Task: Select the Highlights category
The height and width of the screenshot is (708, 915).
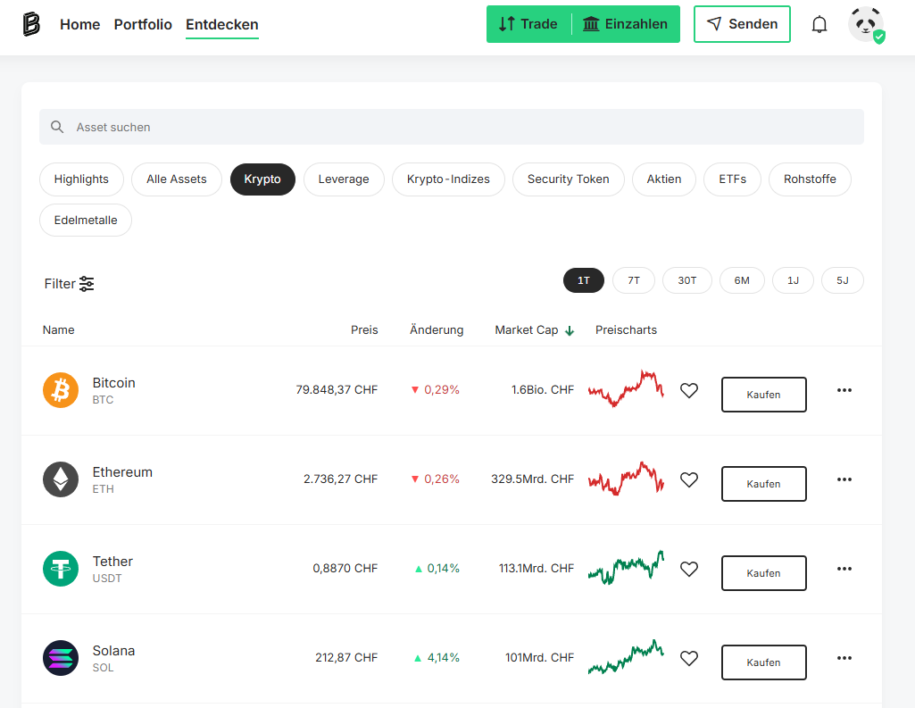Action: coord(82,179)
